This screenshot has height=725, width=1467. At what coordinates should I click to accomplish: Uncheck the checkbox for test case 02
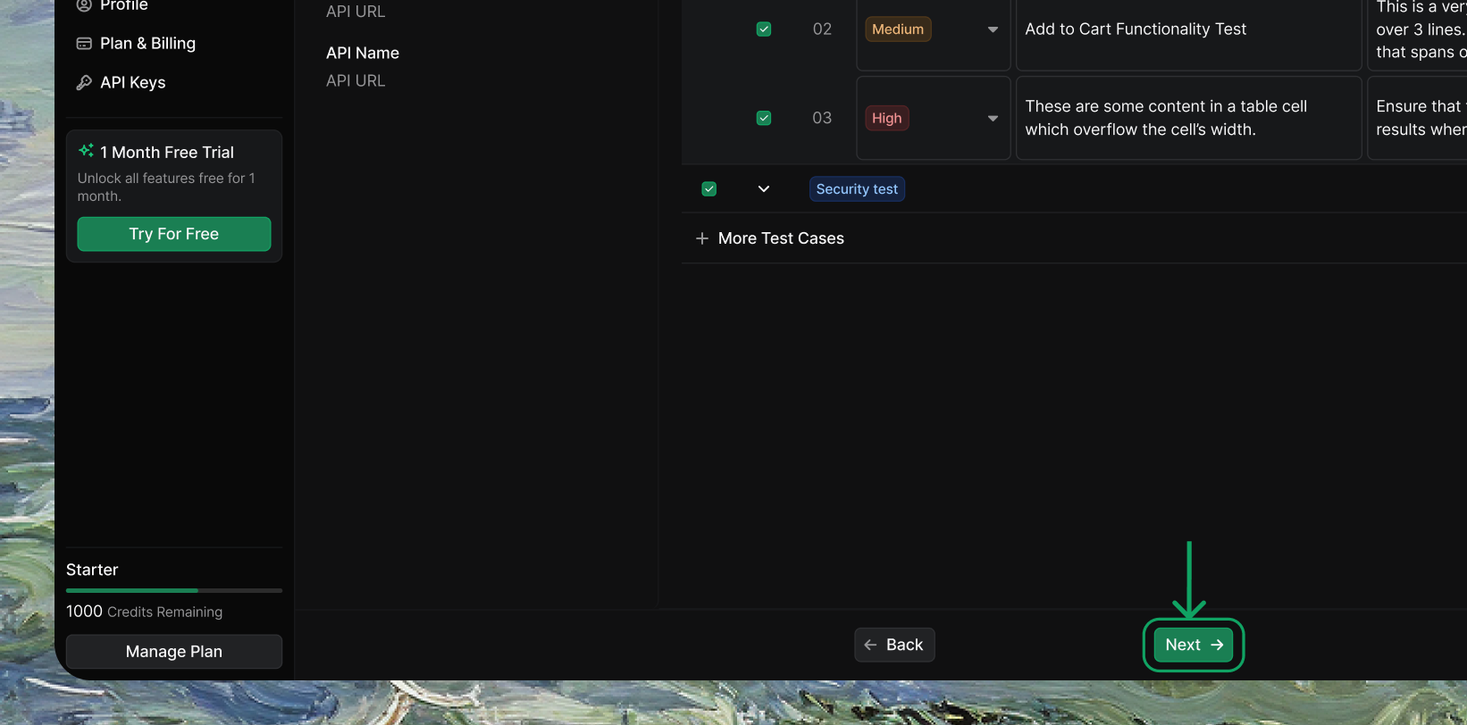pos(764,29)
